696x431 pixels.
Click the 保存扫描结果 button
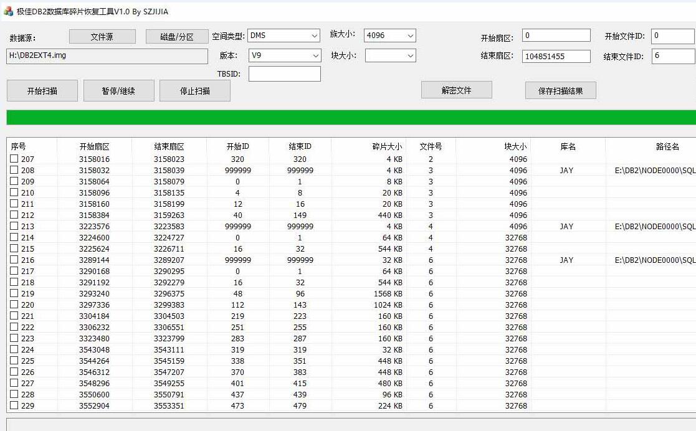(x=560, y=90)
